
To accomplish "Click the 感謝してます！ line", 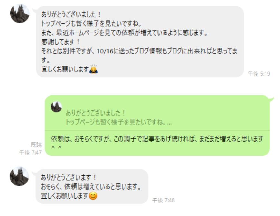I will (61, 42).
